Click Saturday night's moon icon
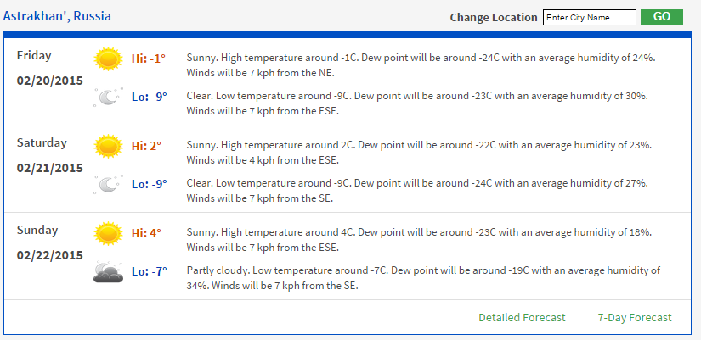 point(108,184)
